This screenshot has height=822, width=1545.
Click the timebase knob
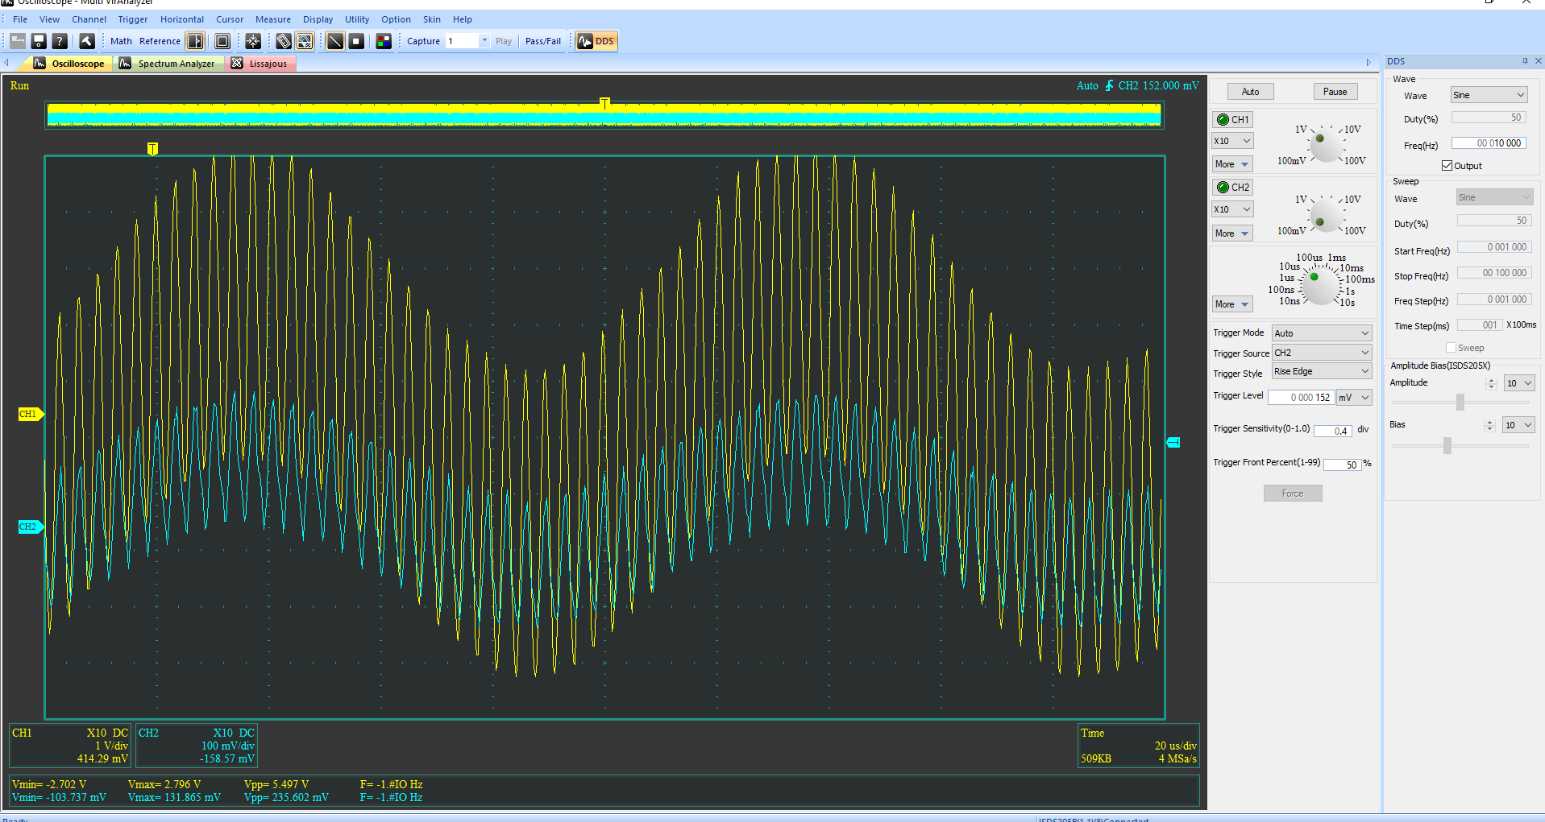pyautogui.click(x=1321, y=285)
